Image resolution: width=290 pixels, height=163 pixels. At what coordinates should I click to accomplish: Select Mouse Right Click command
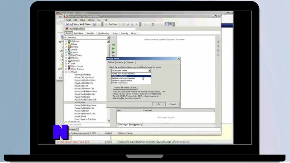coord(82,111)
